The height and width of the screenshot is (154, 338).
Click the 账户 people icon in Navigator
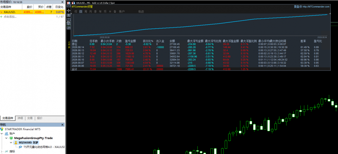pos(6,133)
